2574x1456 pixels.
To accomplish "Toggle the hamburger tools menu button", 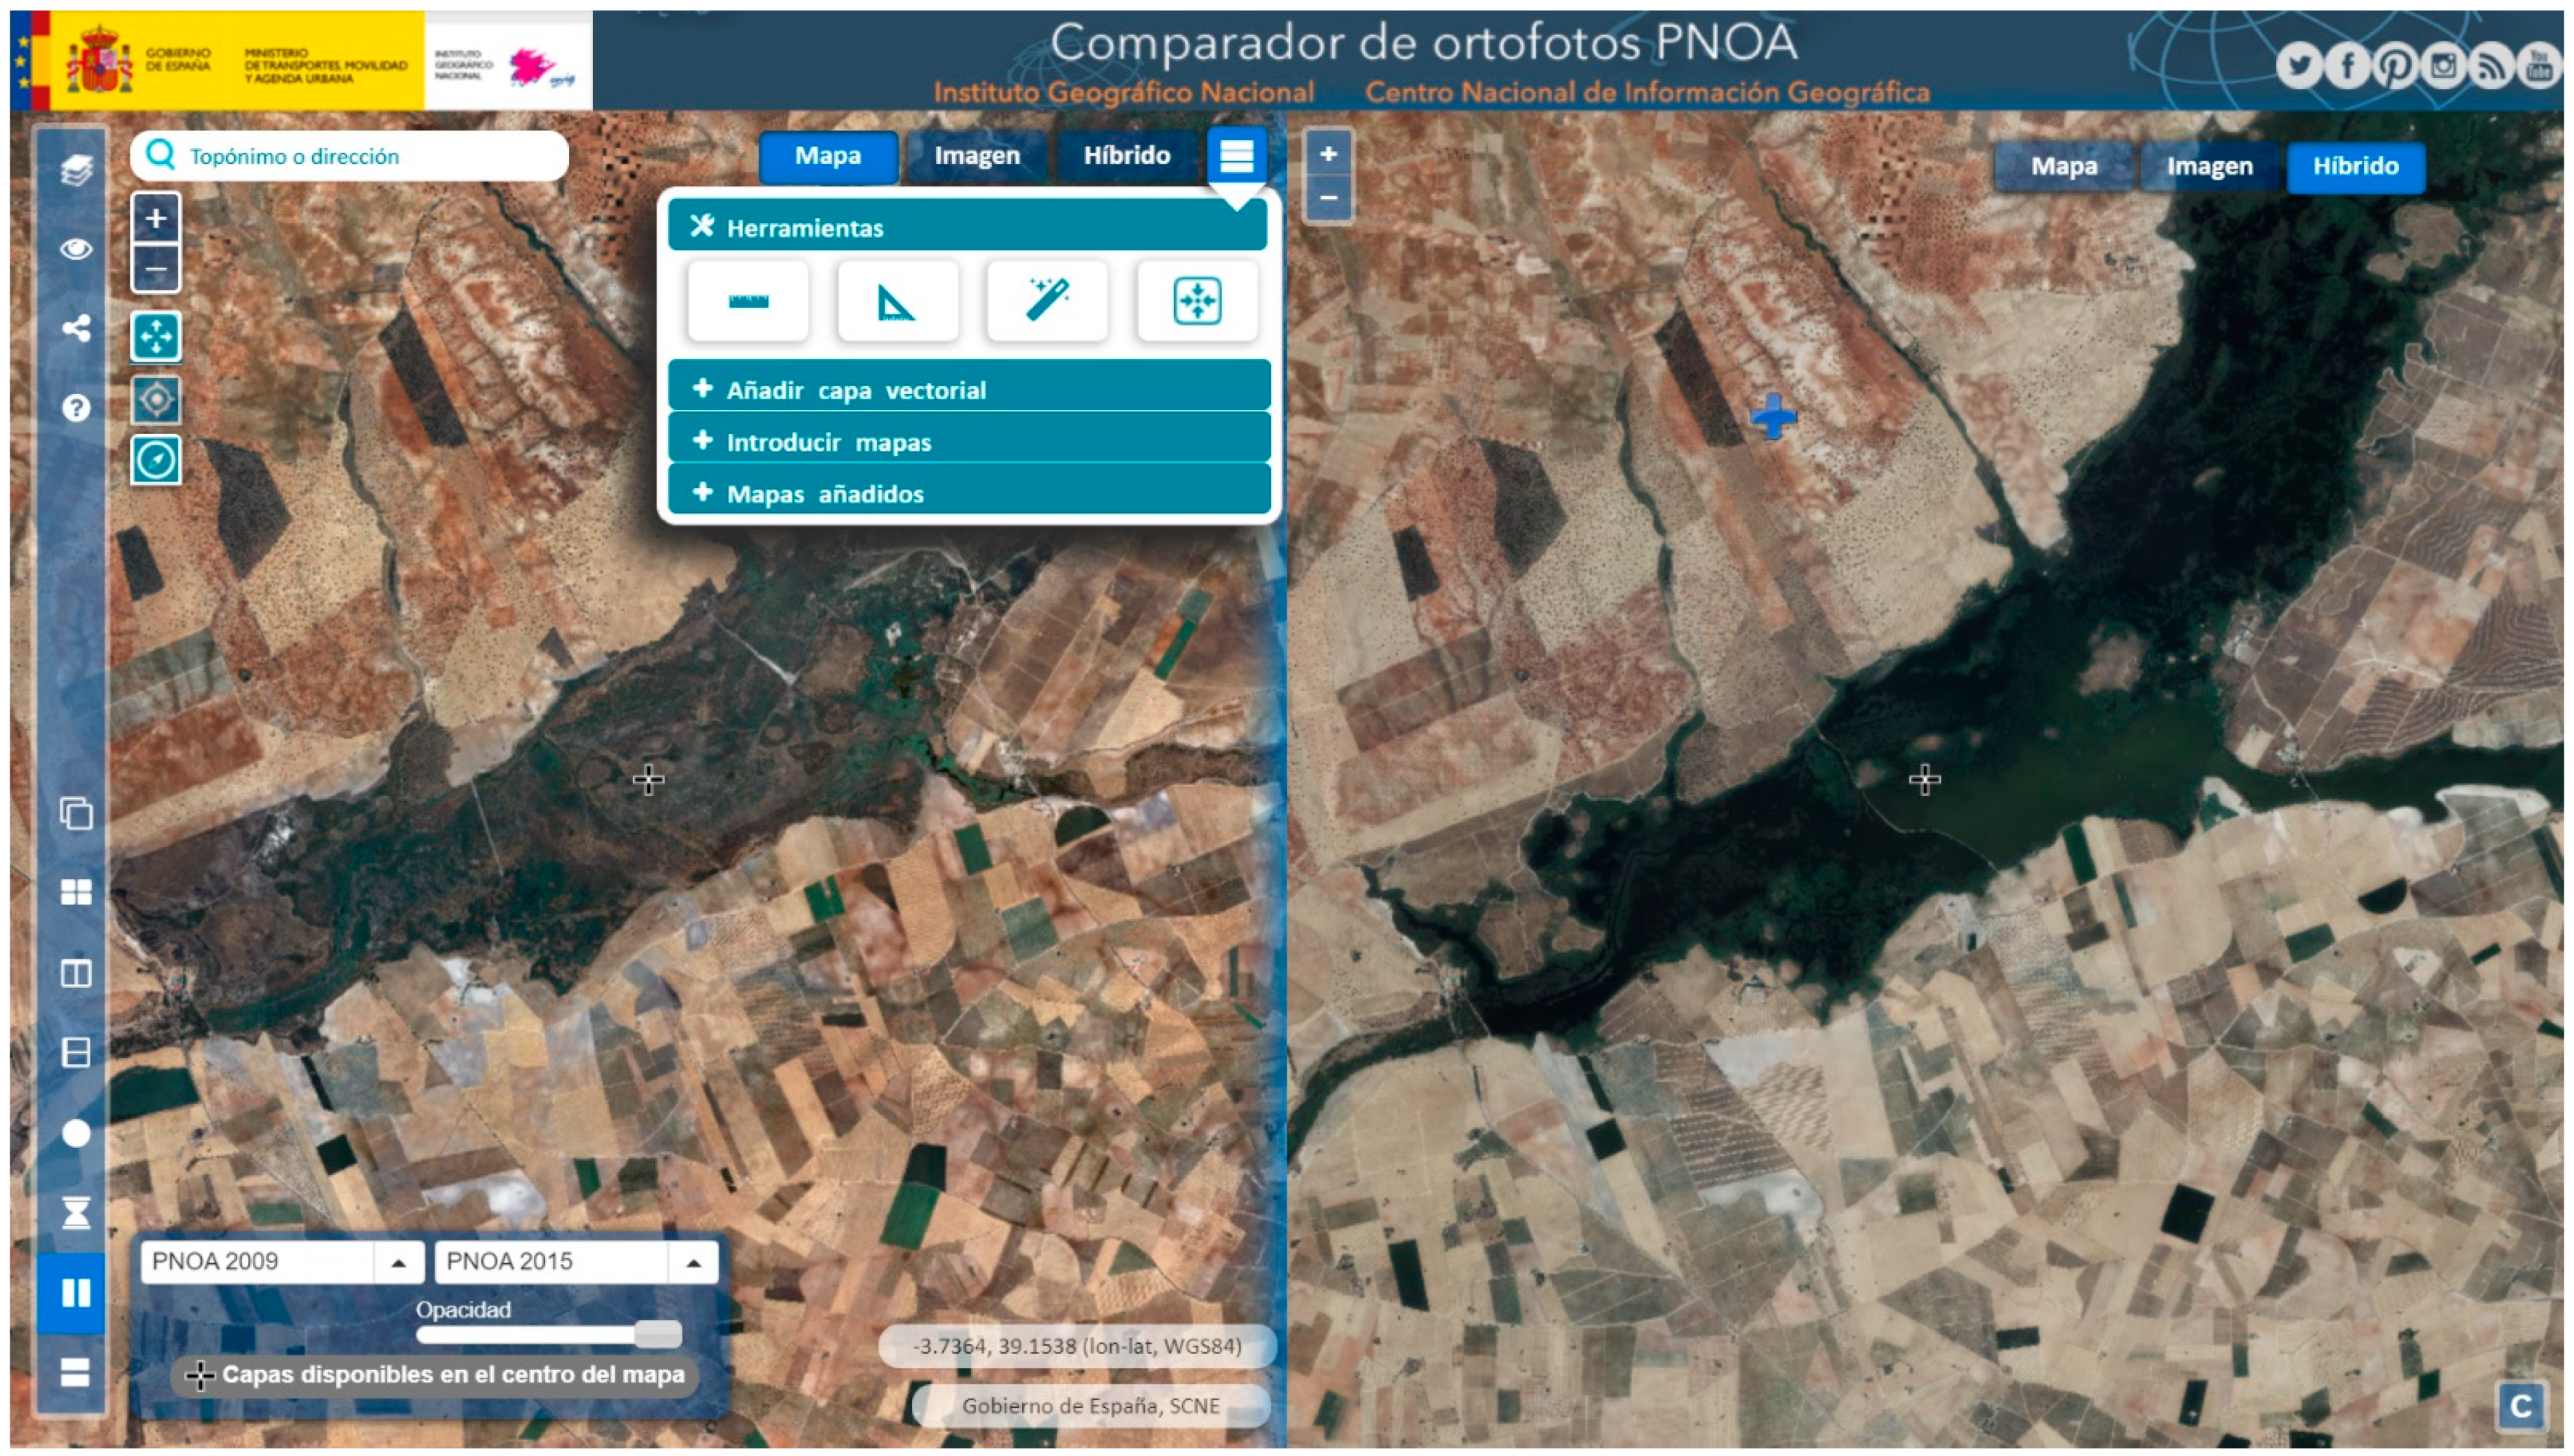I will (x=1236, y=156).
